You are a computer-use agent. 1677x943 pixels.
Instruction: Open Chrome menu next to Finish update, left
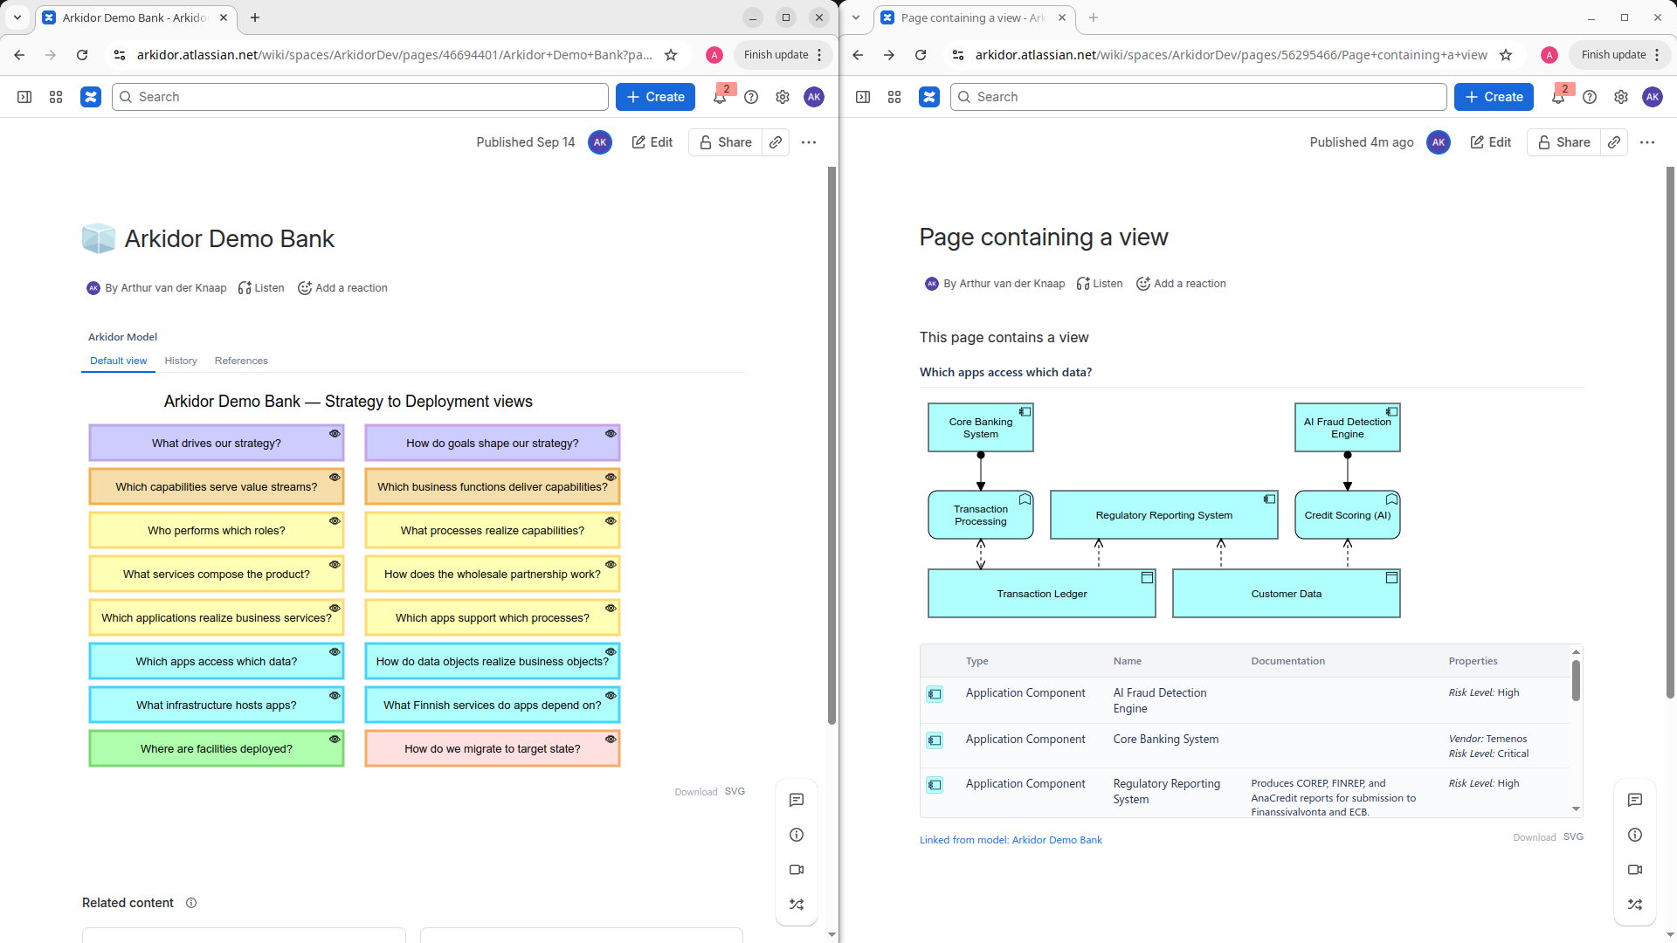click(819, 55)
